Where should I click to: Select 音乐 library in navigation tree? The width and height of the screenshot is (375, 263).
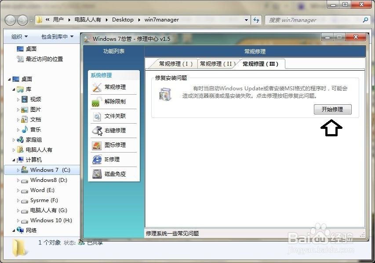coord(31,129)
